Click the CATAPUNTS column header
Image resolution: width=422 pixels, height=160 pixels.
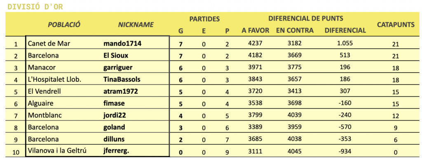coord(396,25)
